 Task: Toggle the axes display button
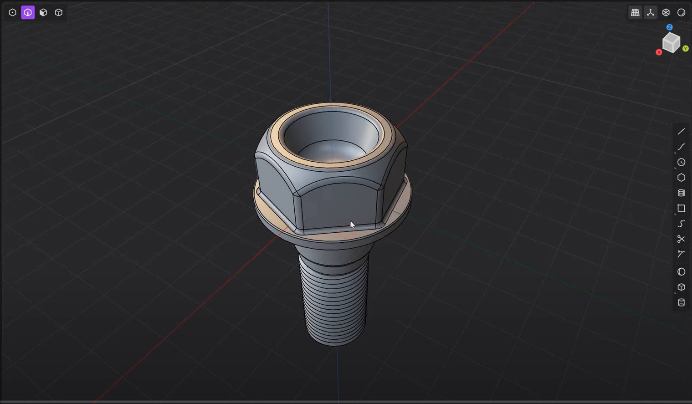point(651,12)
